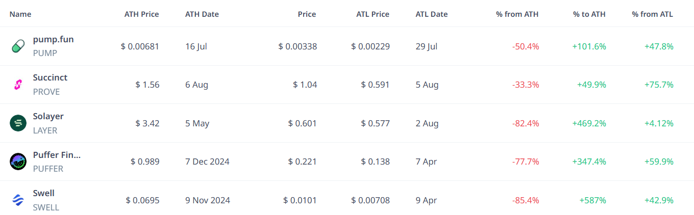Sort by ATL Price column header
694x215 pixels.
(373, 14)
